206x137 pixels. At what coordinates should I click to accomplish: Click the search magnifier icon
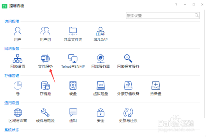coord(197,16)
